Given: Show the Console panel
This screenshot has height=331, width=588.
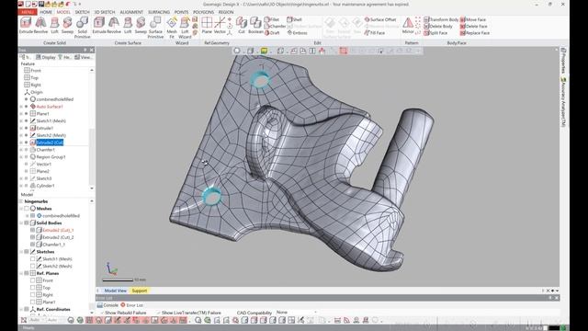Looking at the screenshot, I should click(x=107, y=305).
